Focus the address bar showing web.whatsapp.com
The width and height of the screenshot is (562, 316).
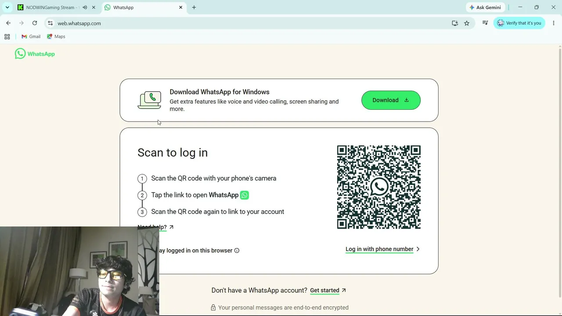252,23
